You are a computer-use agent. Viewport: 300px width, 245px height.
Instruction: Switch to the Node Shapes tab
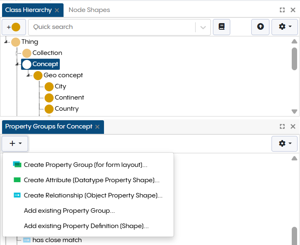coord(89,10)
